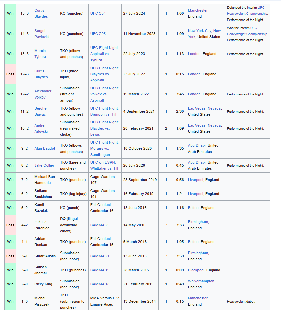Image resolution: width=281 pixels, height=310 pixels.
Task: Open Curtis Blaydes link in UFC 304 row
Action: pyautogui.click(x=41, y=13)
